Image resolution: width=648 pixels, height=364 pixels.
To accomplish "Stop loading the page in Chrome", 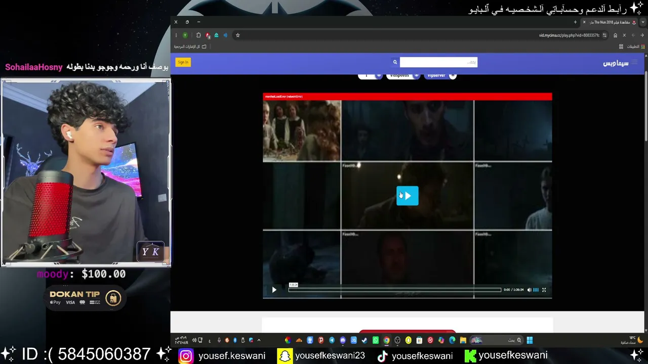I will coord(624,35).
